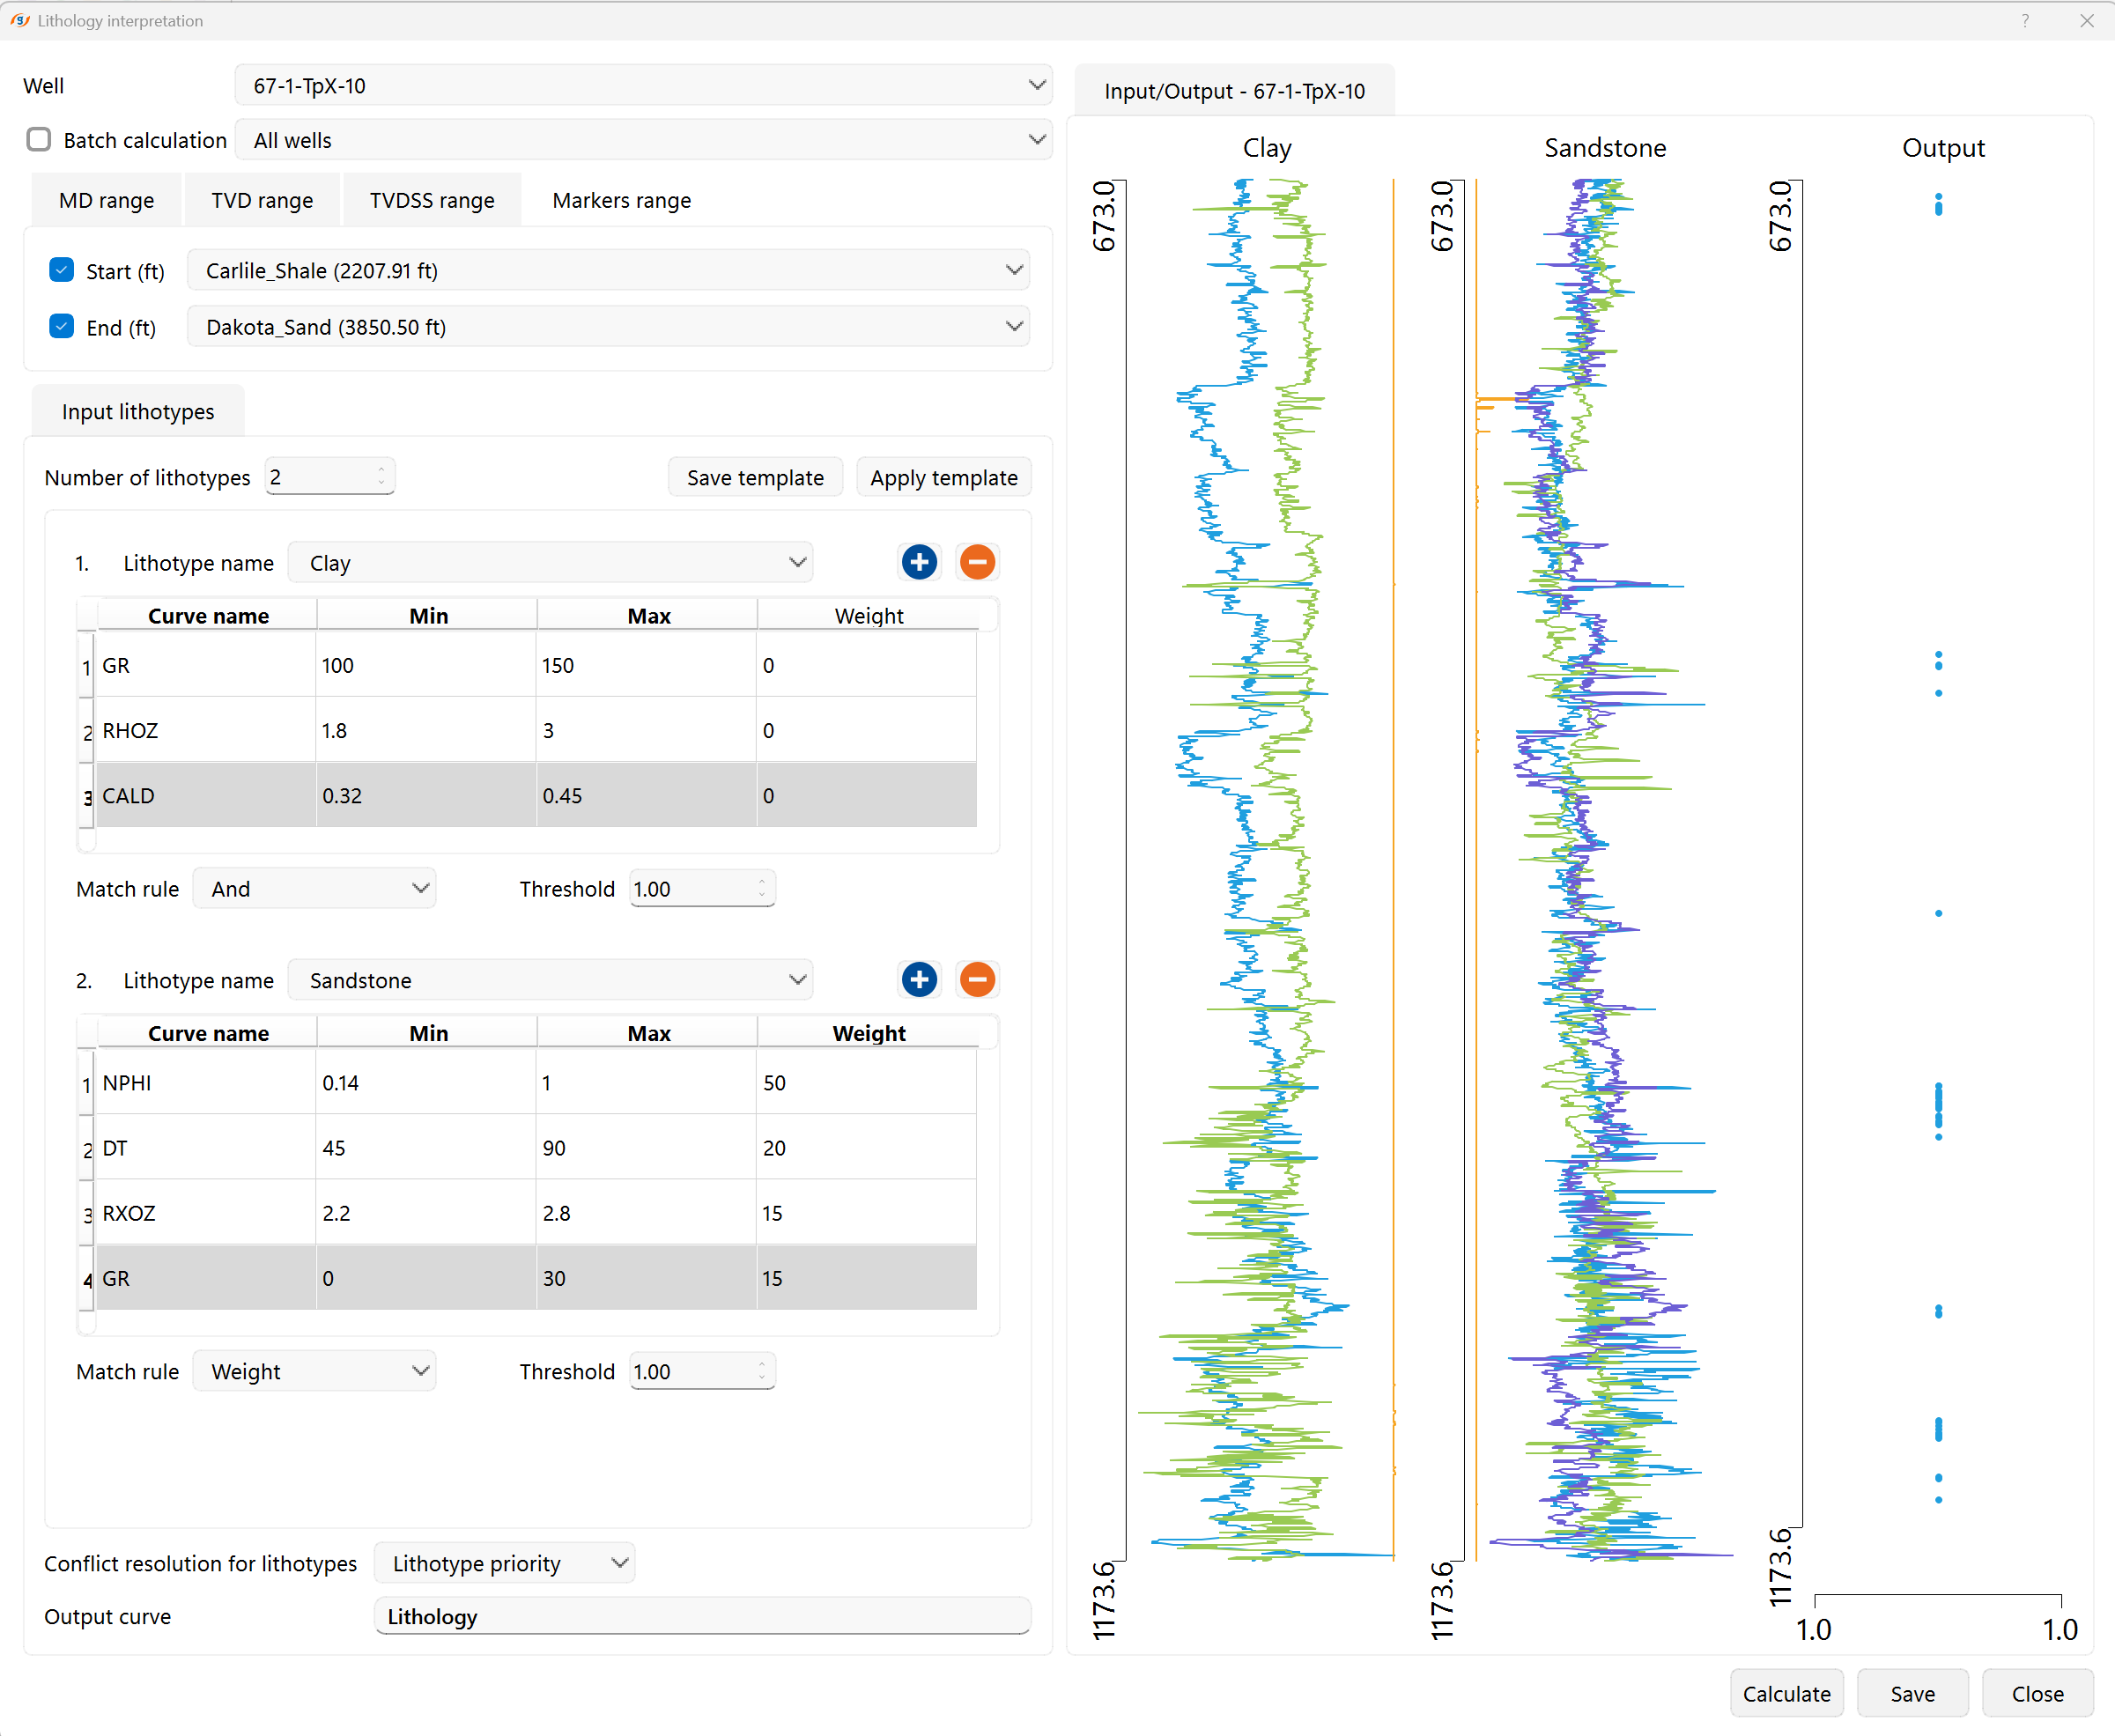
Task: Expand the Sandstone lithotype name dropdown
Action: tap(550, 980)
